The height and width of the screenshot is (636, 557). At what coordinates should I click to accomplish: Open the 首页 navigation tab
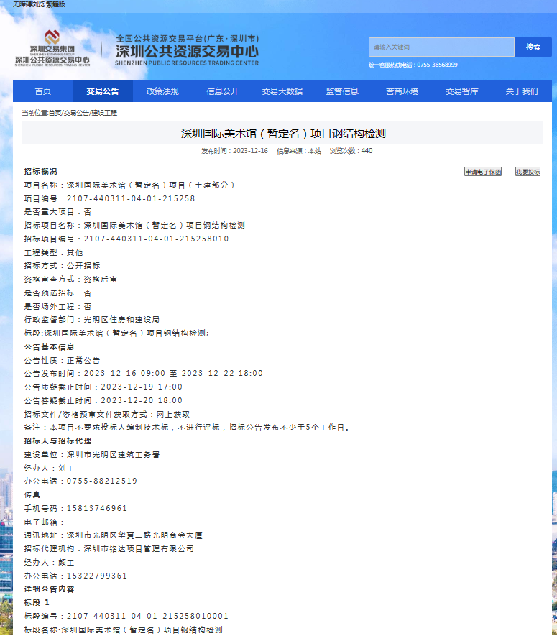[x=43, y=91]
